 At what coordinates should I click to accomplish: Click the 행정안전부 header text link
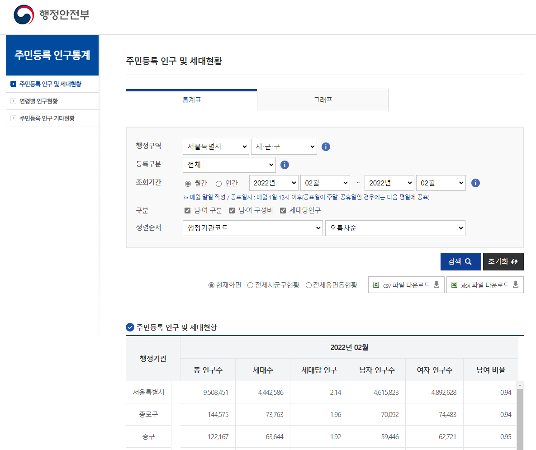[64, 14]
